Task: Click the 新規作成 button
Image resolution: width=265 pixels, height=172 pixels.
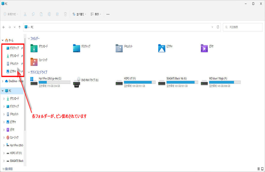Action: coord(11,14)
